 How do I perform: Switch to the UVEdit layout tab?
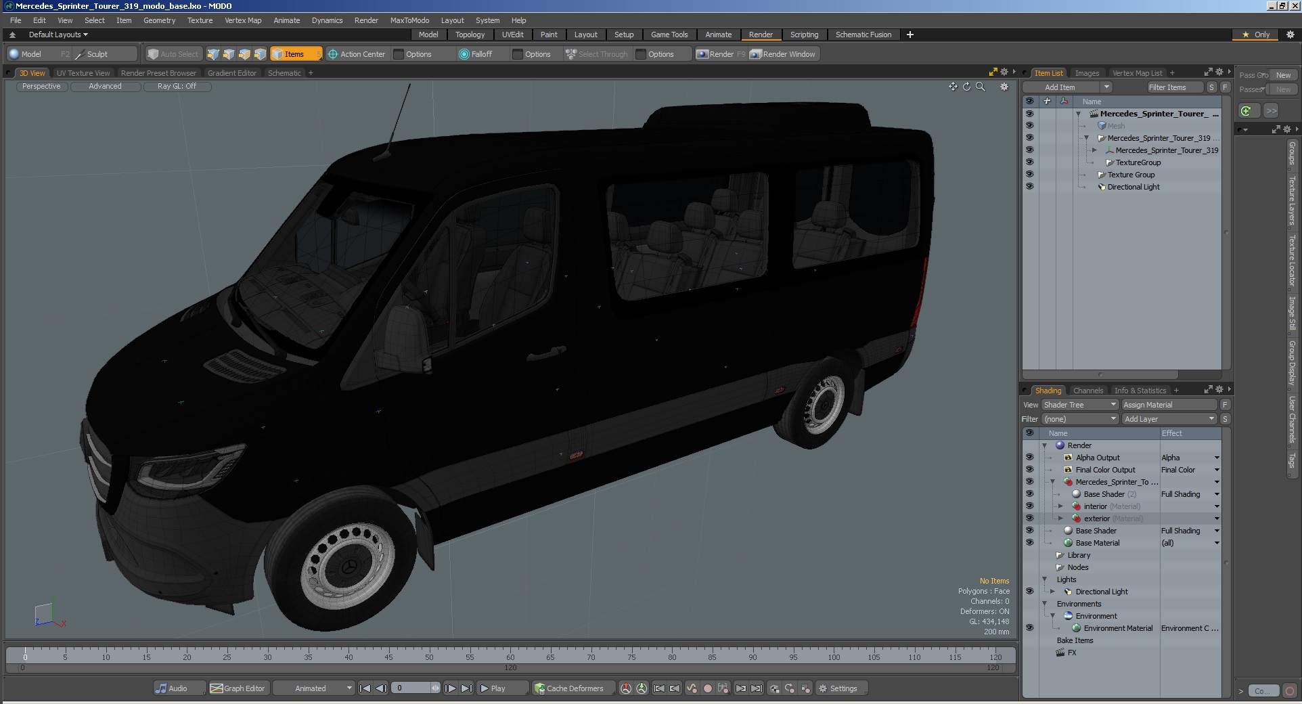tap(512, 35)
